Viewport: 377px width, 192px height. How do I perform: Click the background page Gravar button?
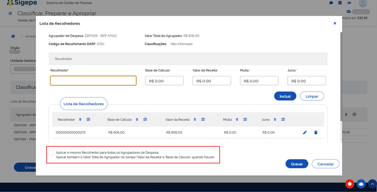25,168
